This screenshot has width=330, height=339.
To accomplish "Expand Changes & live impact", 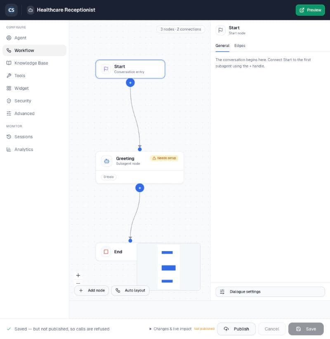I will pos(170,329).
